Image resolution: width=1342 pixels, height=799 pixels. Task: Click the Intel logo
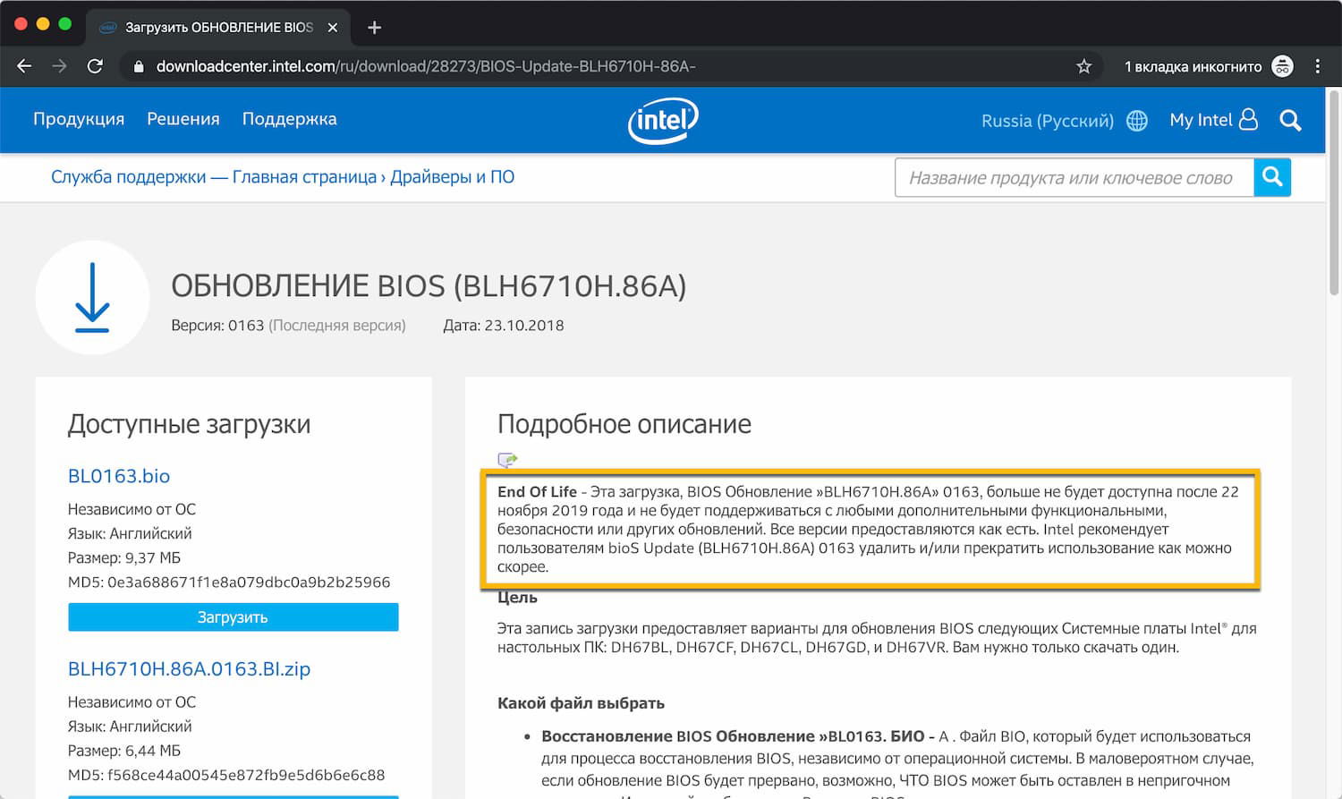[x=662, y=120]
